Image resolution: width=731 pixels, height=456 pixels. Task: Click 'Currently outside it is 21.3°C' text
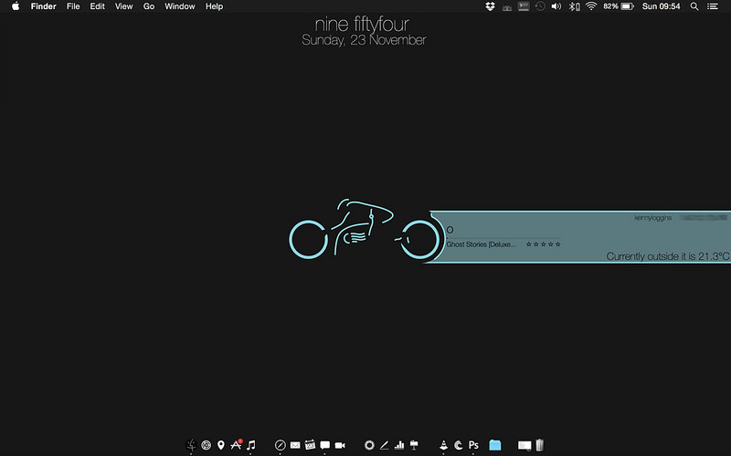coord(668,256)
